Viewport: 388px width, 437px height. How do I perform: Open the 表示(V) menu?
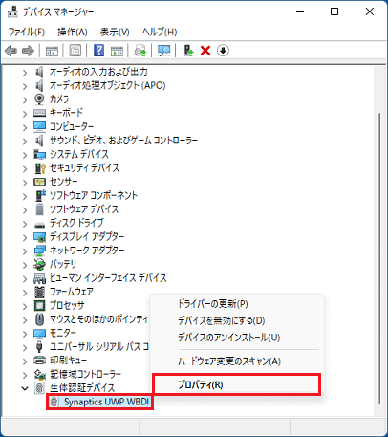115,32
